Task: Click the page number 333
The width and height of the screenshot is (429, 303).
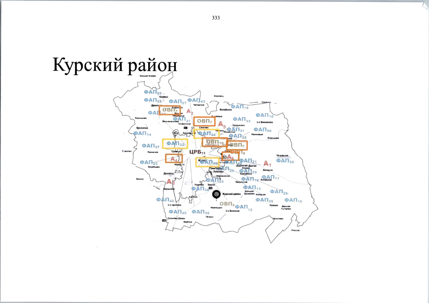Action: pos(216,18)
